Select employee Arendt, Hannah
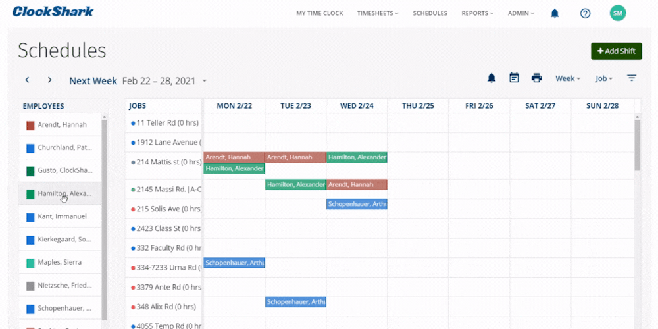 [60, 124]
